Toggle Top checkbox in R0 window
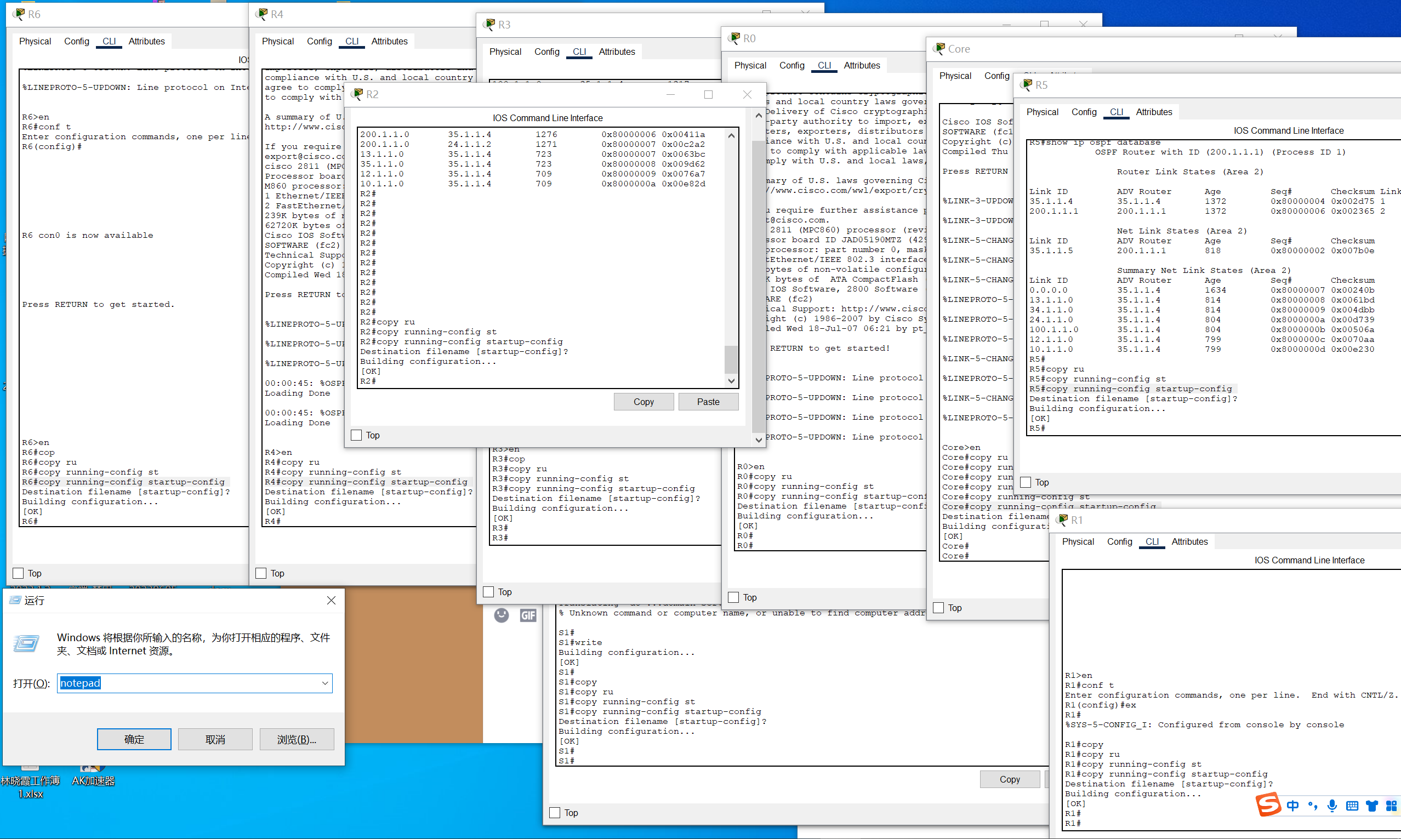Viewport: 1401px width, 839px height. (733, 597)
